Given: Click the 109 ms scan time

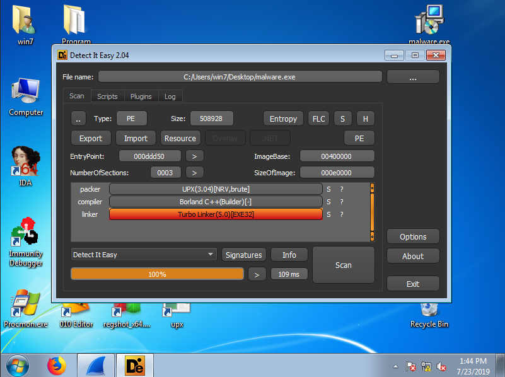Looking at the screenshot, I should pos(289,274).
